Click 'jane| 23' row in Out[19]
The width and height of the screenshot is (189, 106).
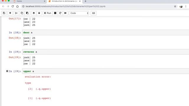click(29, 61)
